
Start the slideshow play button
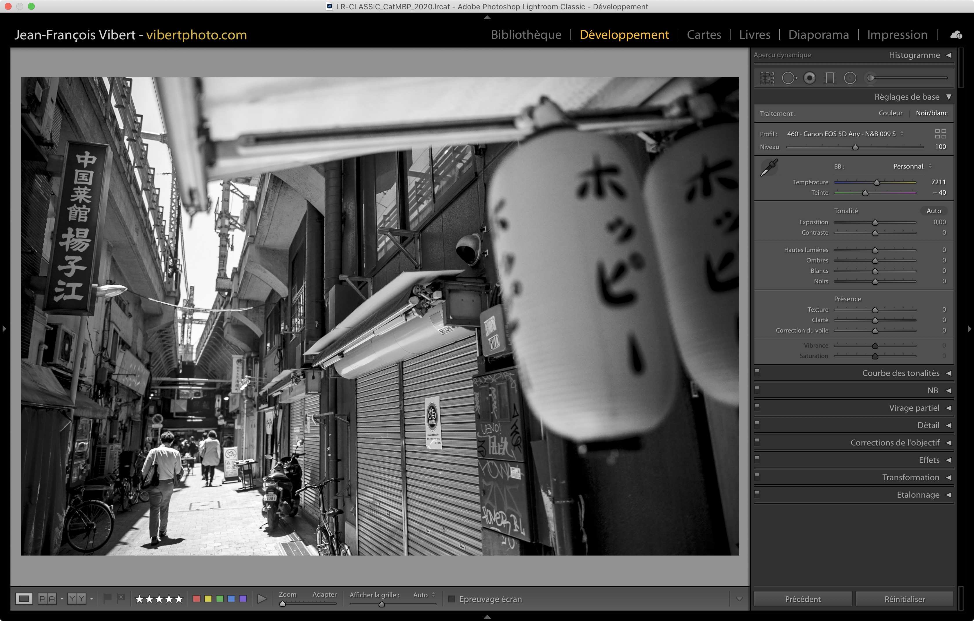pyautogui.click(x=262, y=599)
